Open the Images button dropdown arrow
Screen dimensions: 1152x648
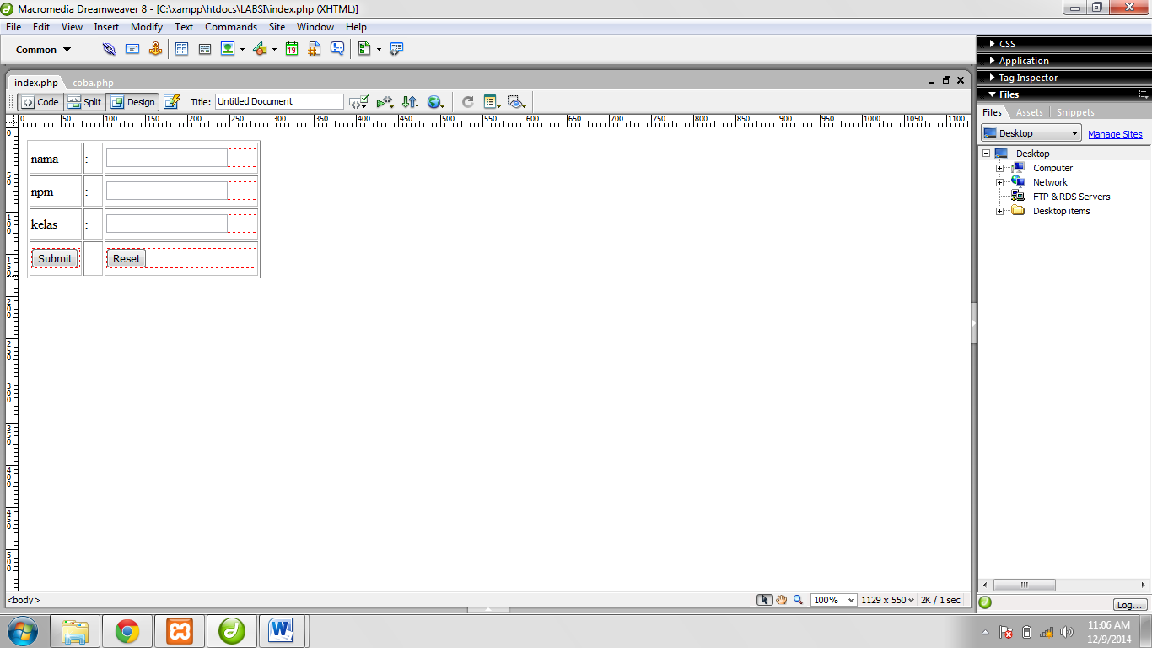[243, 50]
